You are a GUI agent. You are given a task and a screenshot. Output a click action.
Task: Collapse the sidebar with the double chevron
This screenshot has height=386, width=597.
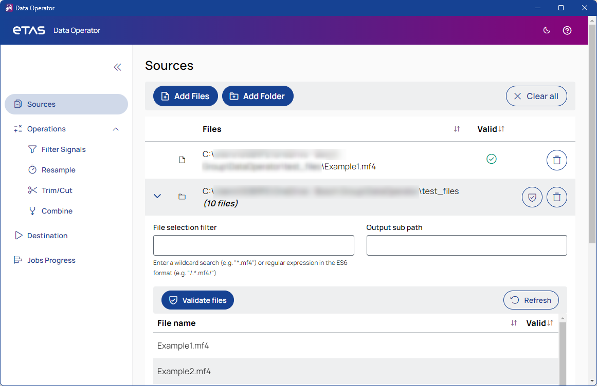coord(118,67)
